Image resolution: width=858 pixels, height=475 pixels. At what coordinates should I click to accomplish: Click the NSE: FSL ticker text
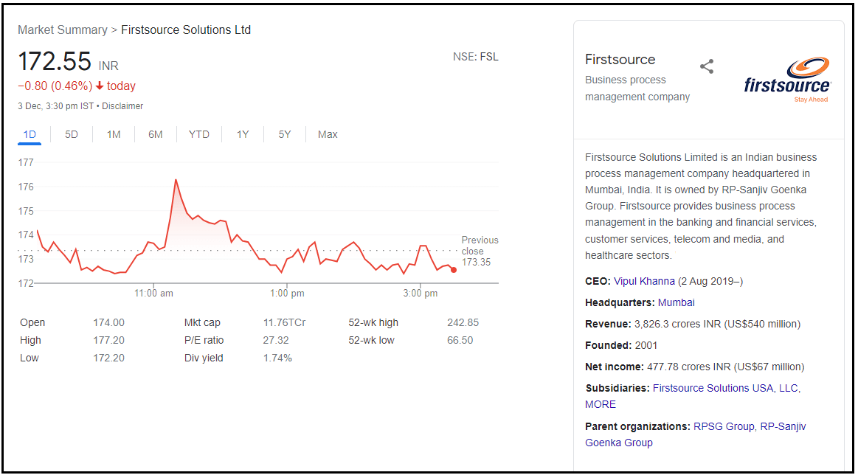[x=476, y=56]
